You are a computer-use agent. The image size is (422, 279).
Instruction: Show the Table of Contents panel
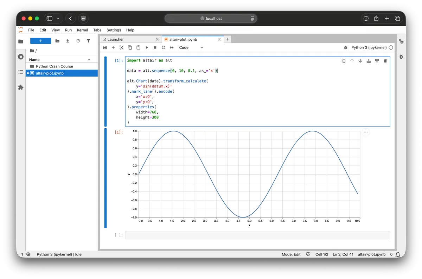coord(21,72)
